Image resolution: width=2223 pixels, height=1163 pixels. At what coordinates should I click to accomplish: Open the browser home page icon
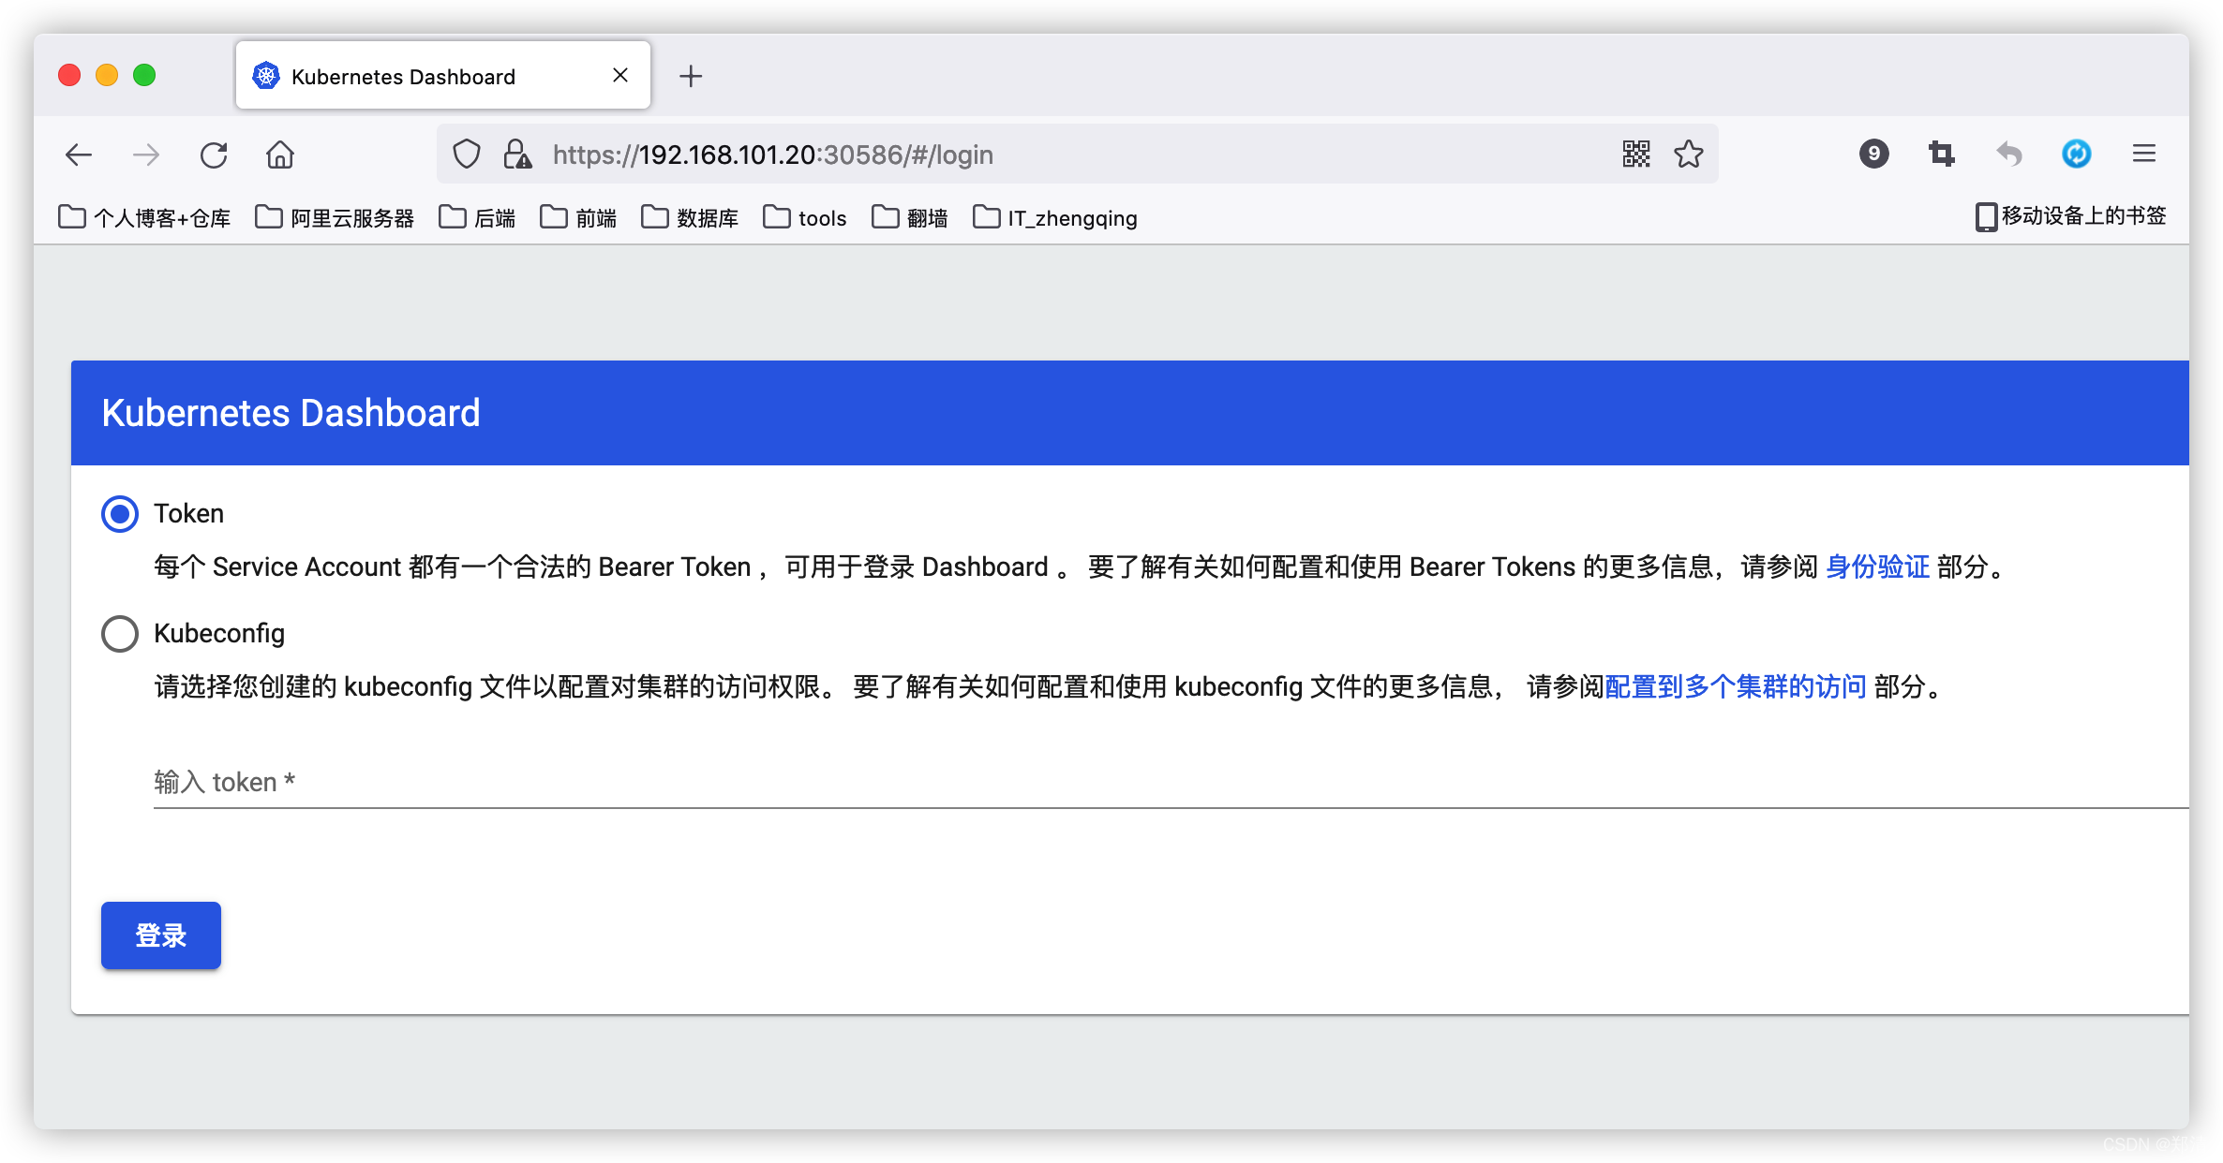tap(280, 155)
